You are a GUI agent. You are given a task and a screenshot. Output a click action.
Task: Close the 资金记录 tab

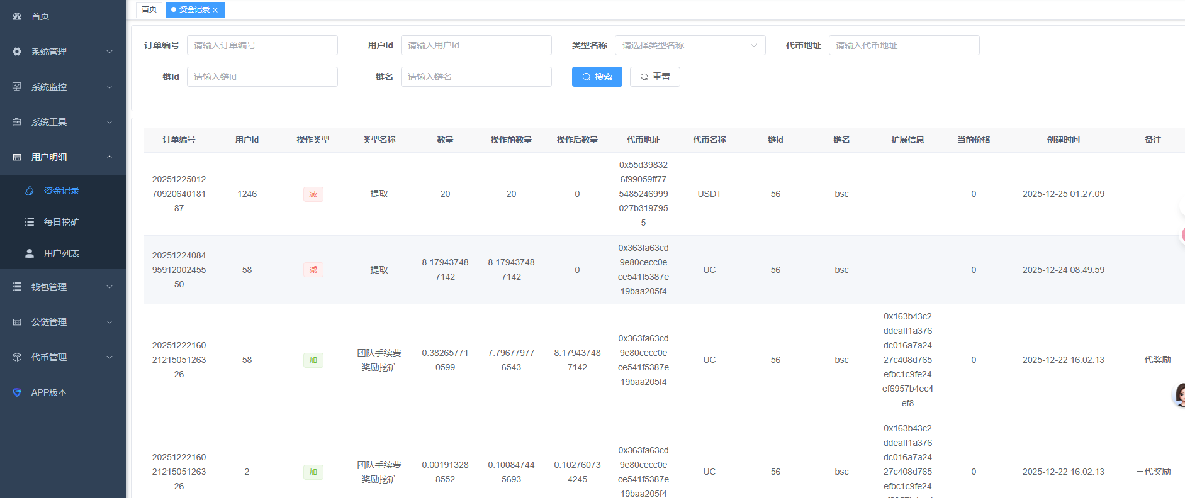pos(215,10)
